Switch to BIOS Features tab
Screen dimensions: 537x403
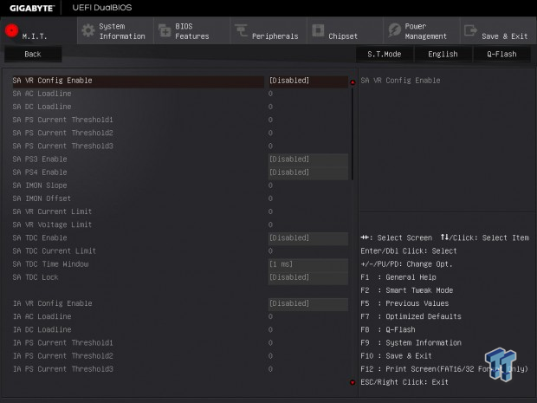tap(191, 31)
